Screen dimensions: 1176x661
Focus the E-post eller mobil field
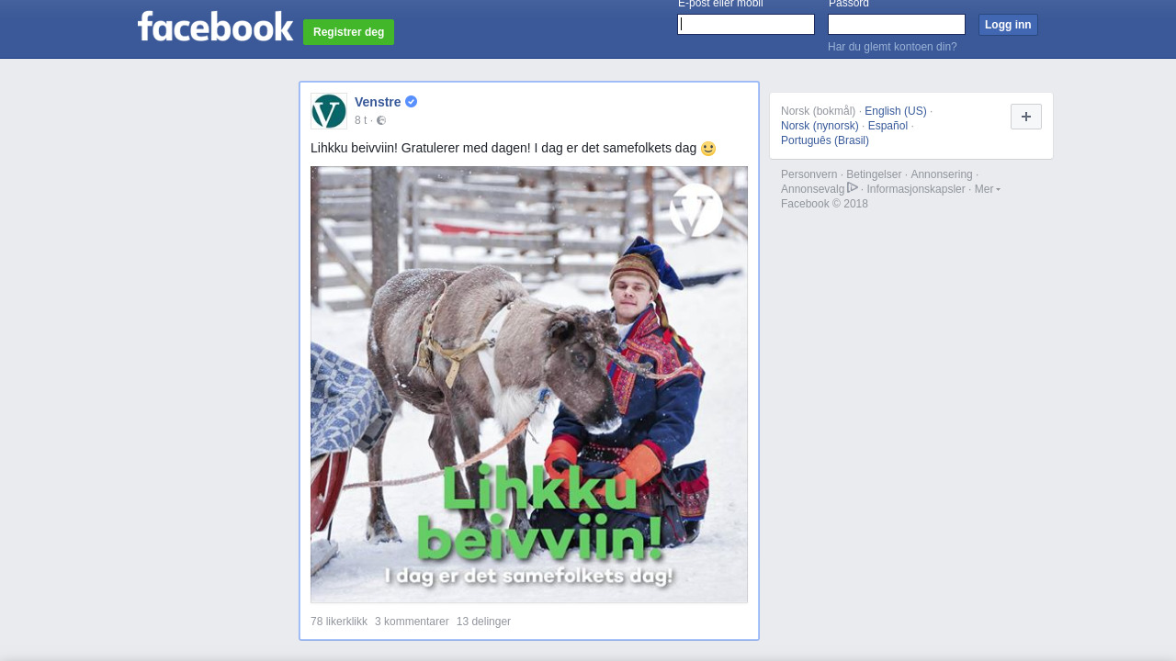click(x=746, y=25)
